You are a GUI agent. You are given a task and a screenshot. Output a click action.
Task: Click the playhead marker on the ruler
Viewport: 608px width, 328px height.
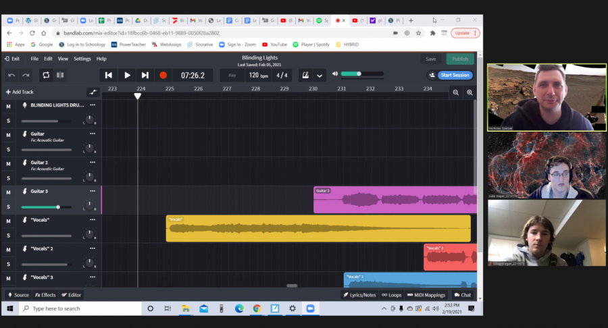click(138, 96)
